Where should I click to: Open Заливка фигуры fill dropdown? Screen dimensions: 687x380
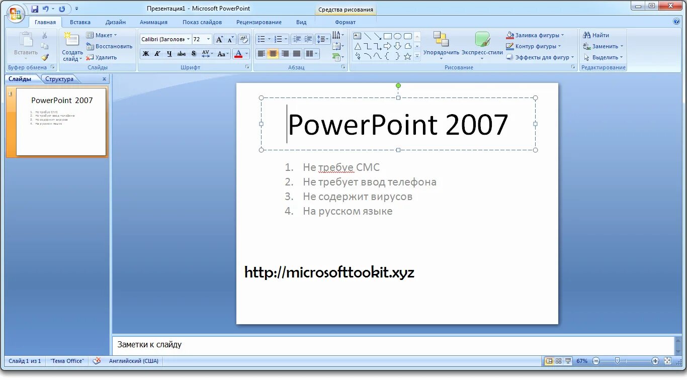tap(535, 35)
